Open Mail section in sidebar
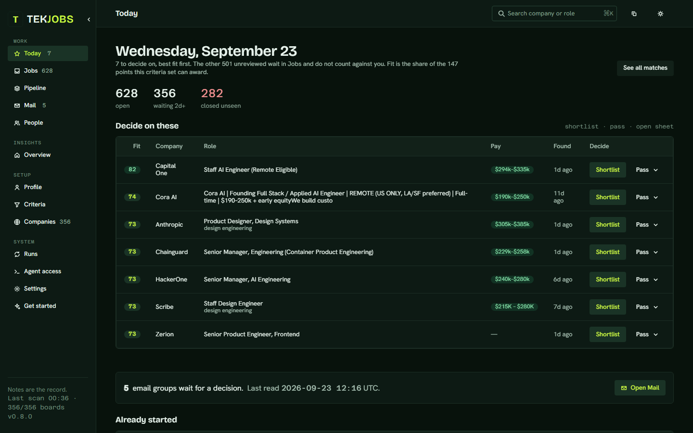The image size is (693, 433). coord(48,105)
